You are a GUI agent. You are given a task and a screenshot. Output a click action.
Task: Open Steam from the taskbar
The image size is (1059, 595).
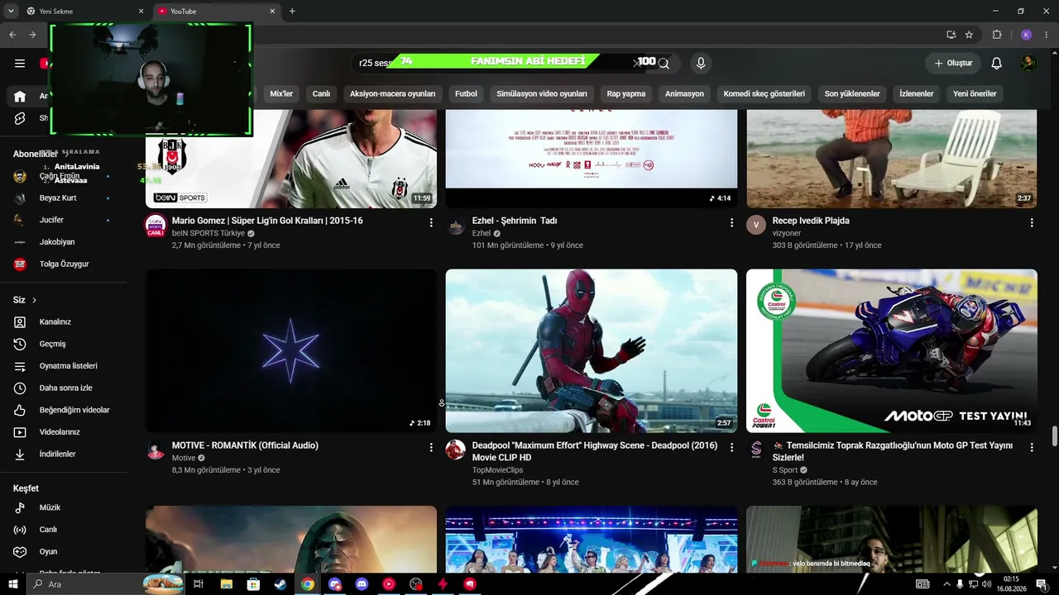[280, 584]
